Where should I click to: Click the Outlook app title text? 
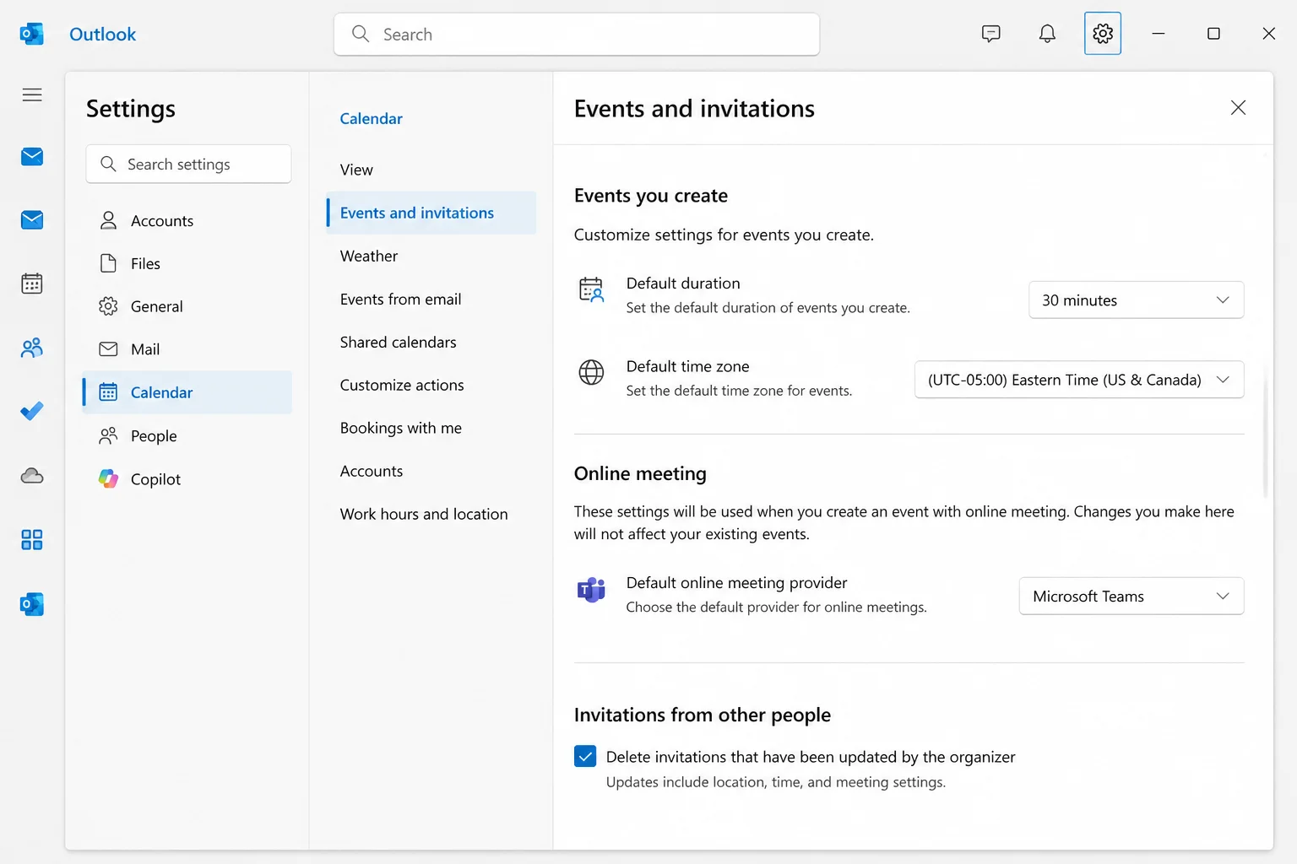(102, 34)
